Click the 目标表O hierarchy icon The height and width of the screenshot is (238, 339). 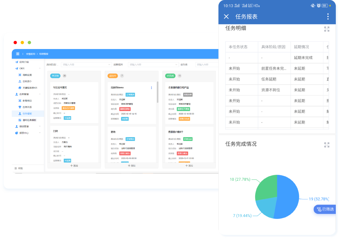click(20, 81)
